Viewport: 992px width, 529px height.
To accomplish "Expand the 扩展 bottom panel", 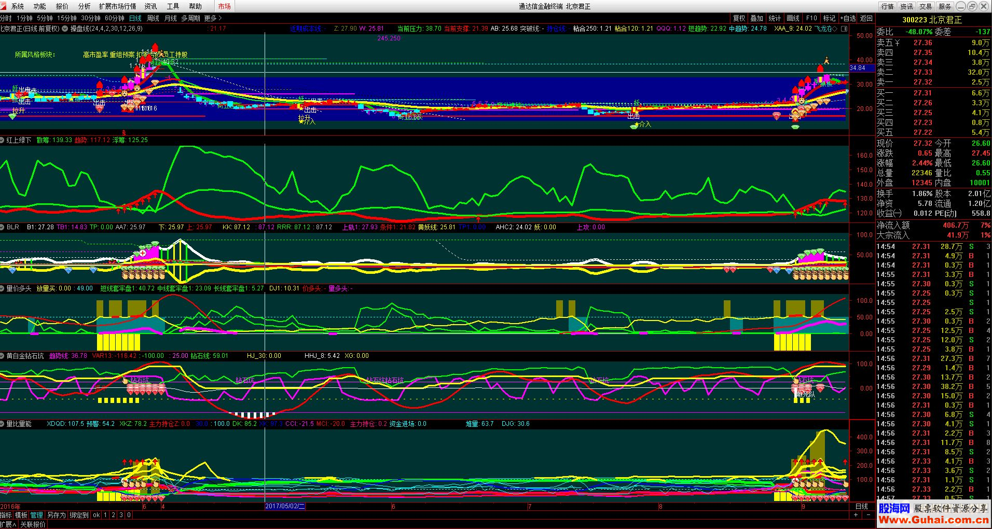I will pyautogui.click(x=8, y=524).
